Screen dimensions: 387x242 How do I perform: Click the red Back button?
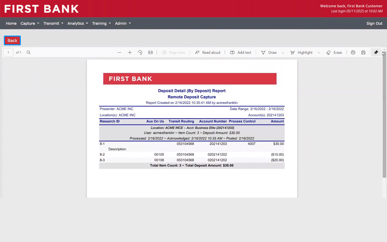click(12, 40)
